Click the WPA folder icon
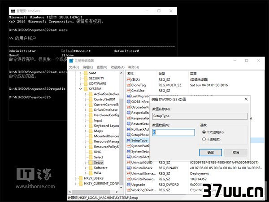Screen dimensions: 269x202 click(91, 173)
